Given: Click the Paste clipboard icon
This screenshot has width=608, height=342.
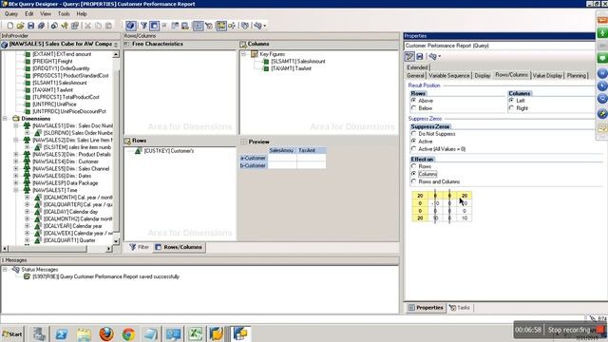Looking at the screenshot, I should [x=109, y=26].
